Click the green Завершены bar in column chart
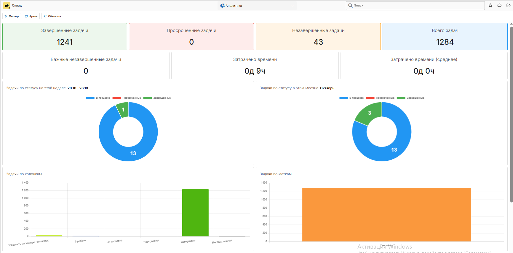 click(x=195, y=212)
